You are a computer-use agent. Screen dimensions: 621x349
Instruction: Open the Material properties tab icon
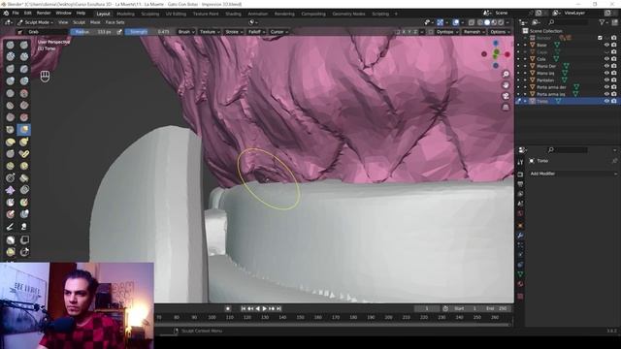coord(520,284)
